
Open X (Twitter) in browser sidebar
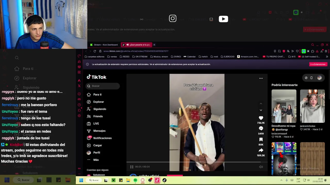[79, 86]
